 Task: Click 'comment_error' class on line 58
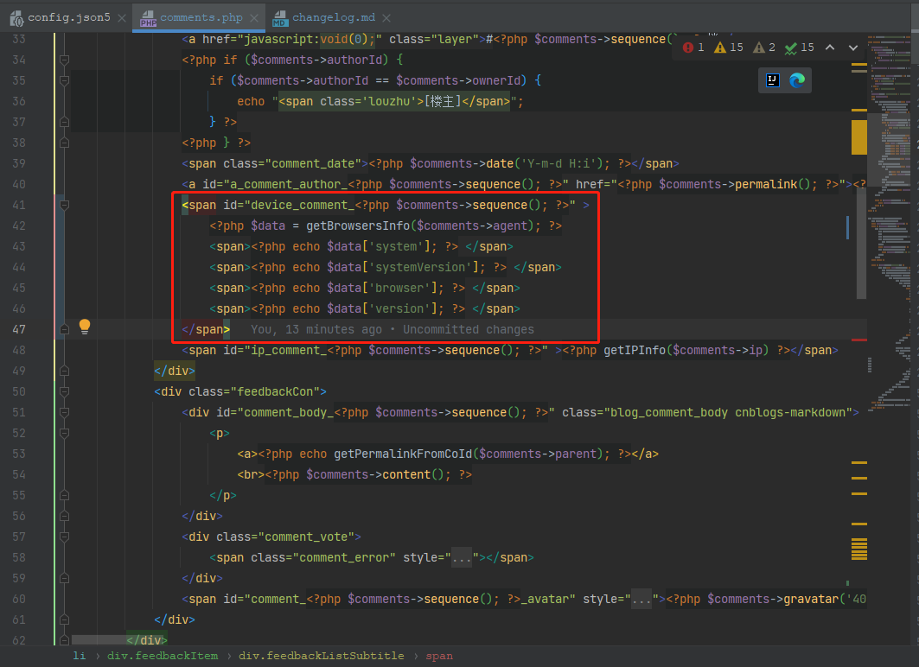(344, 557)
